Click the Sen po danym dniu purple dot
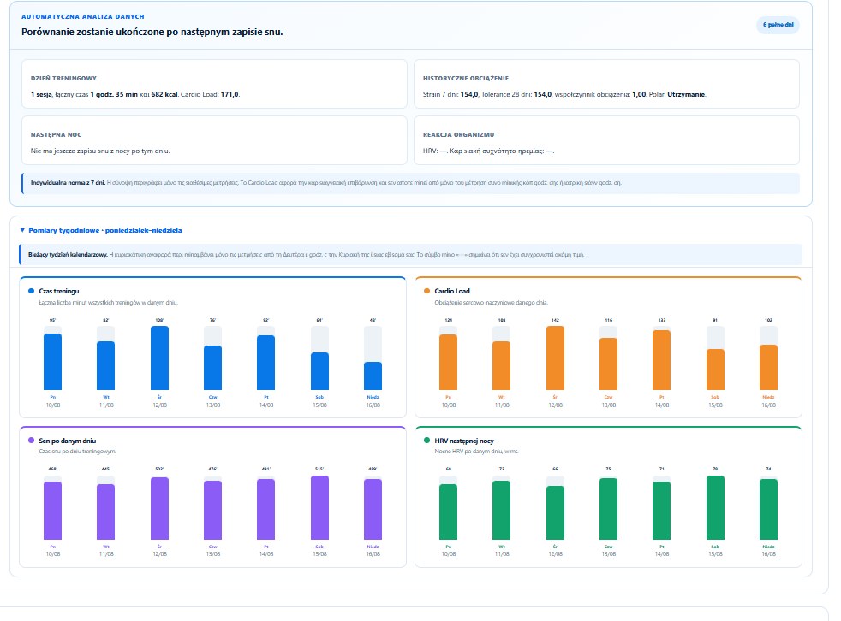The height and width of the screenshot is (621, 841). pos(31,441)
